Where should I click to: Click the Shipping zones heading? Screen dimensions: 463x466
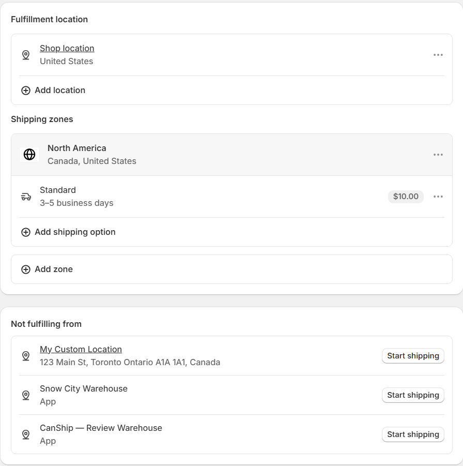tap(42, 119)
